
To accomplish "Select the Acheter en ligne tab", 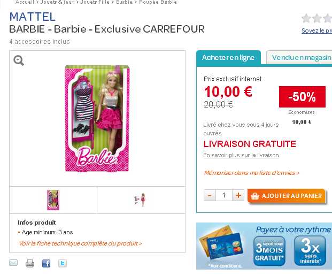I will point(228,57).
